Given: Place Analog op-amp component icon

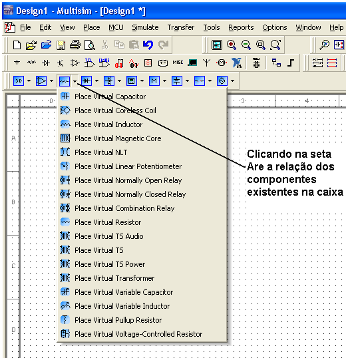Looking at the screenshot, I should (x=75, y=63).
